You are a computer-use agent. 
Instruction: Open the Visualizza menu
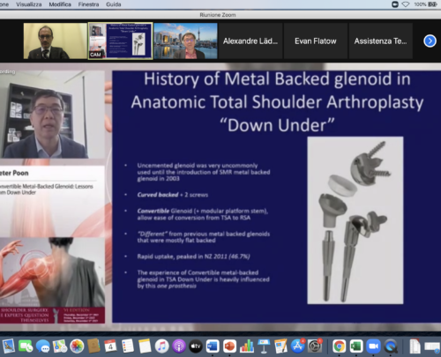29,4
